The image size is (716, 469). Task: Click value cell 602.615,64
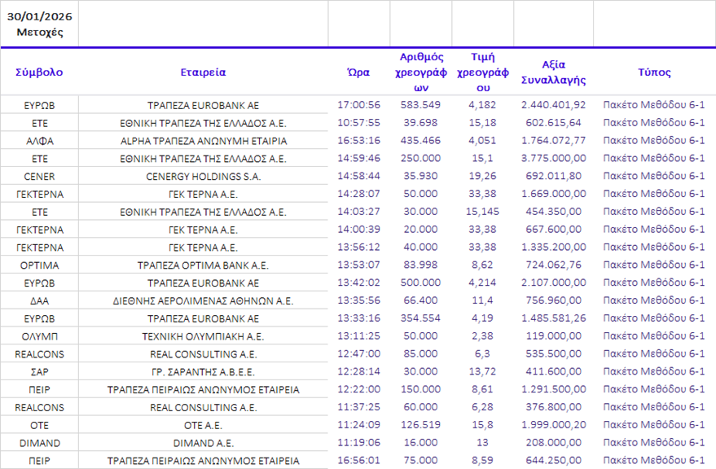click(x=553, y=123)
